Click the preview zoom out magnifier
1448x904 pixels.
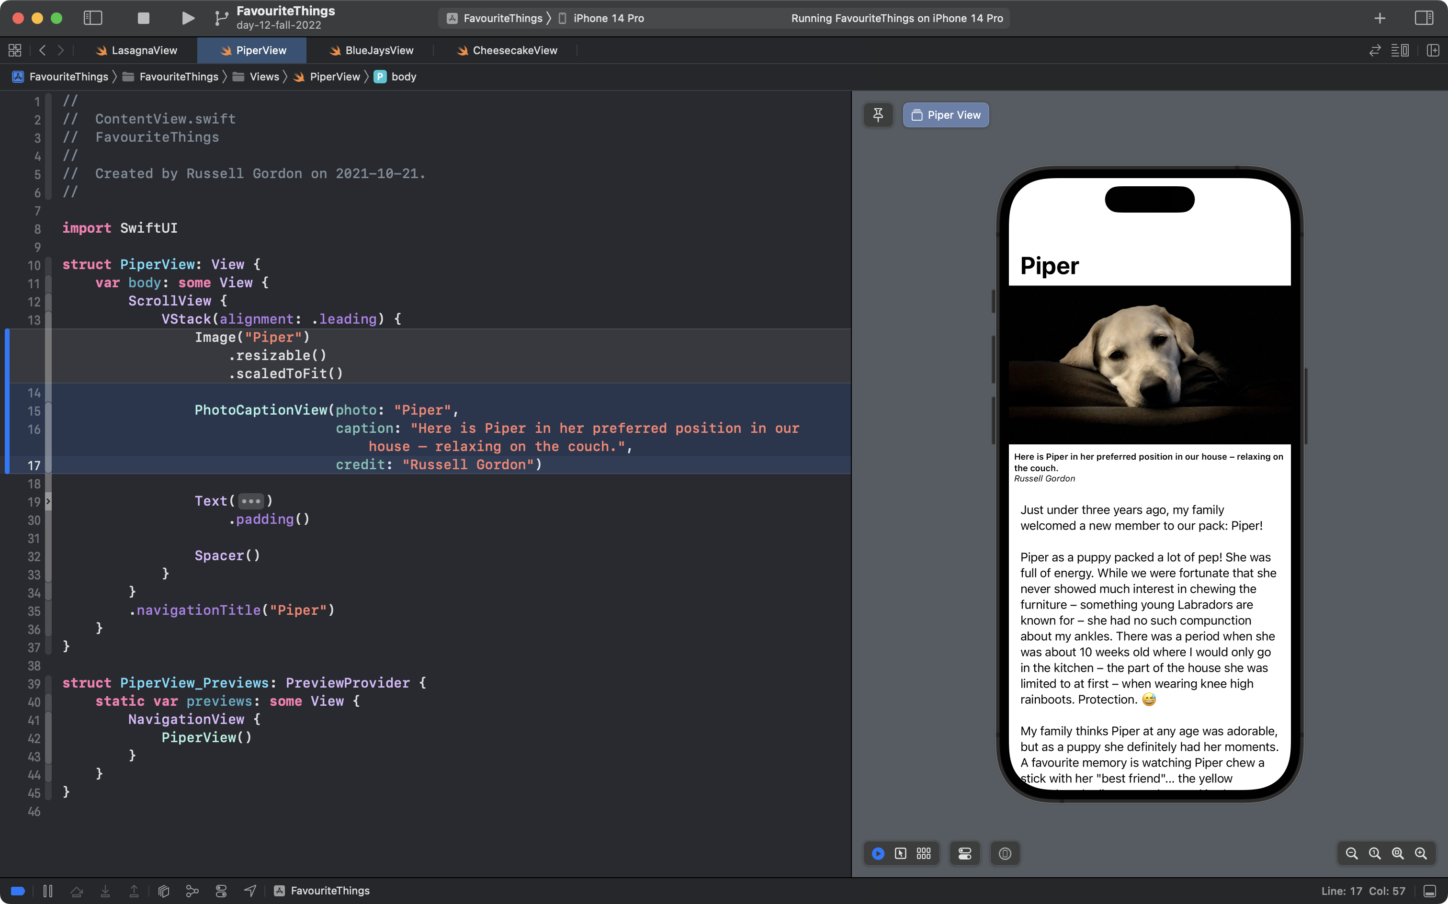click(1351, 853)
